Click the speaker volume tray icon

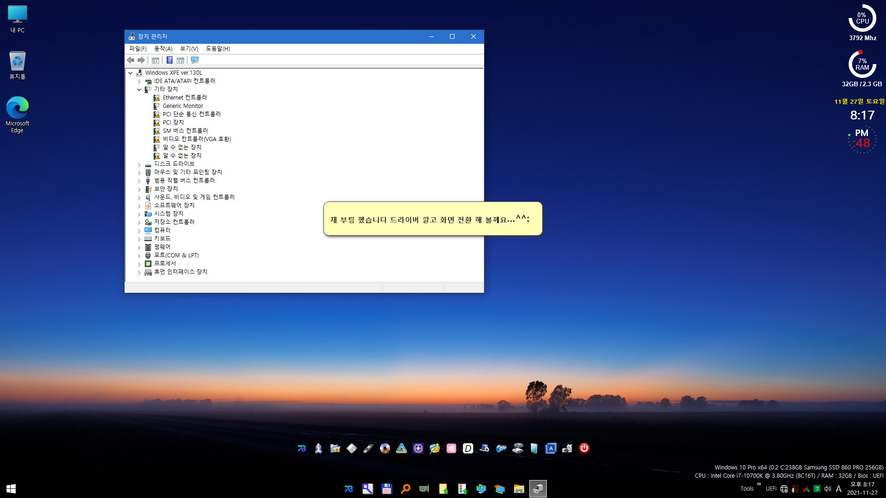828,489
